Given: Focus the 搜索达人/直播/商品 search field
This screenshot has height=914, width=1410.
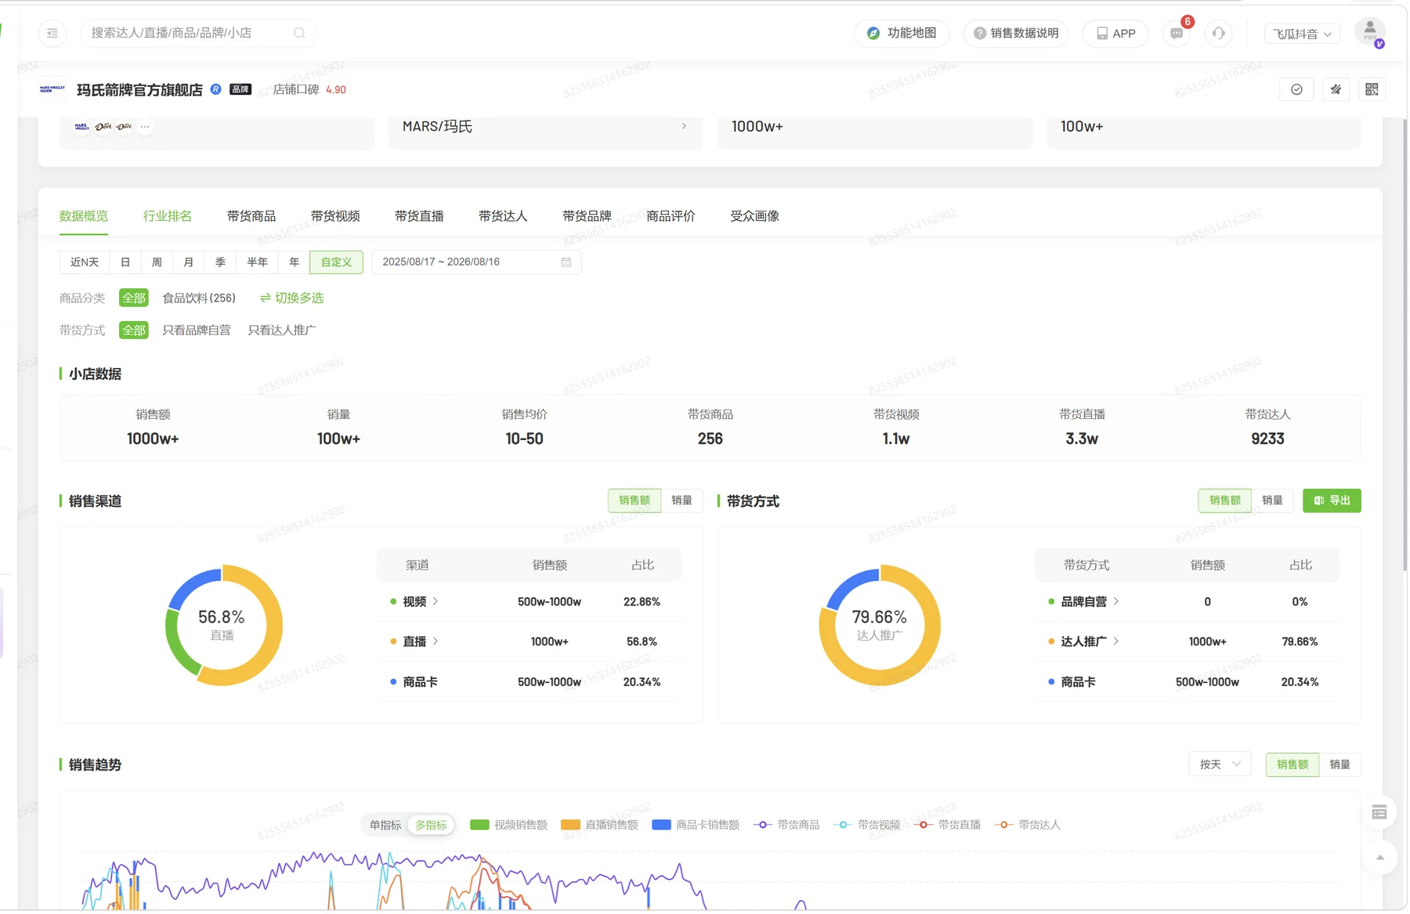Looking at the screenshot, I should click(x=198, y=33).
